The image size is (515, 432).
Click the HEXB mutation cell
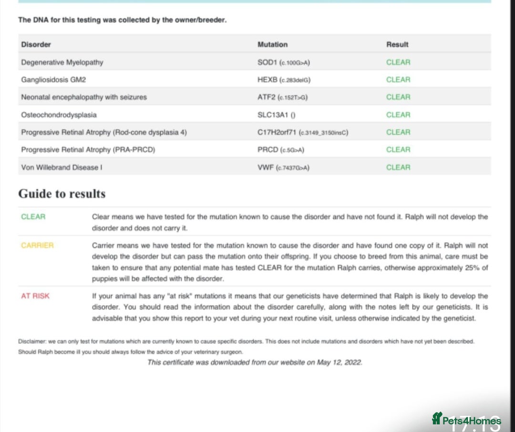(x=284, y=80)
